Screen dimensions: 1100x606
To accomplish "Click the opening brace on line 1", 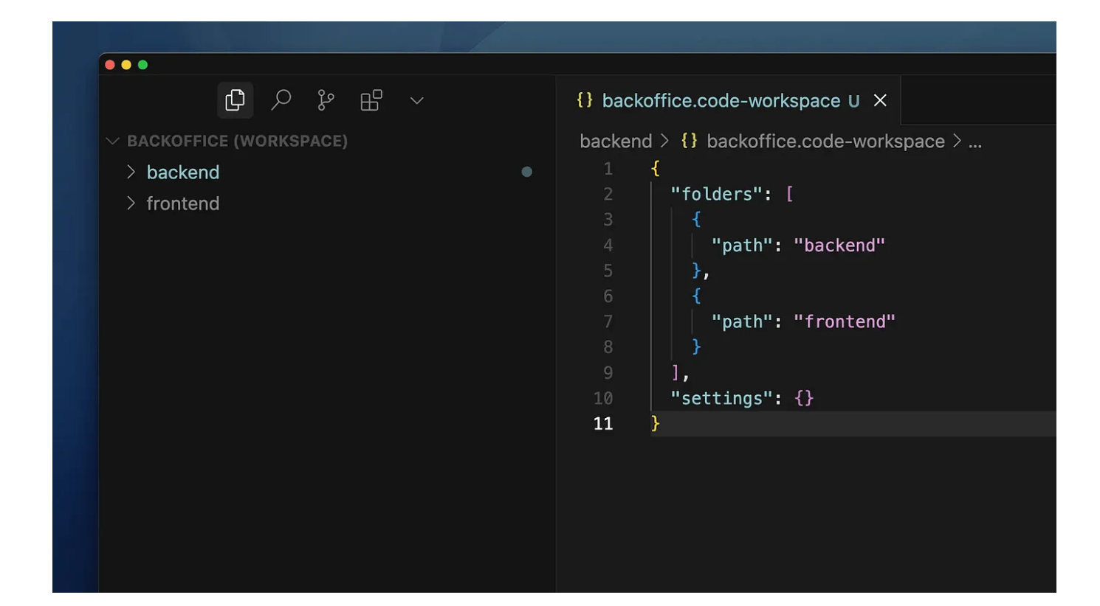I will coord(655,168).
